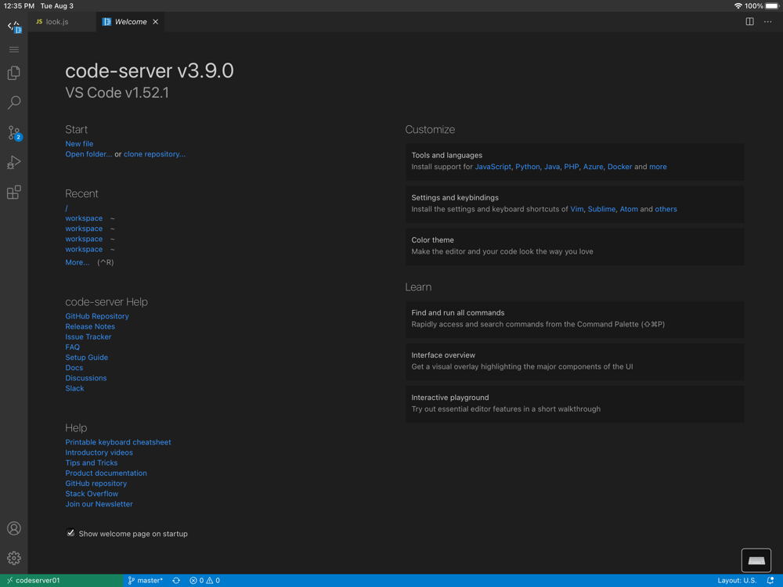Open the Interactive playground card
The image size is (783, 587).
pyautogui.click(x=574, y=403)
